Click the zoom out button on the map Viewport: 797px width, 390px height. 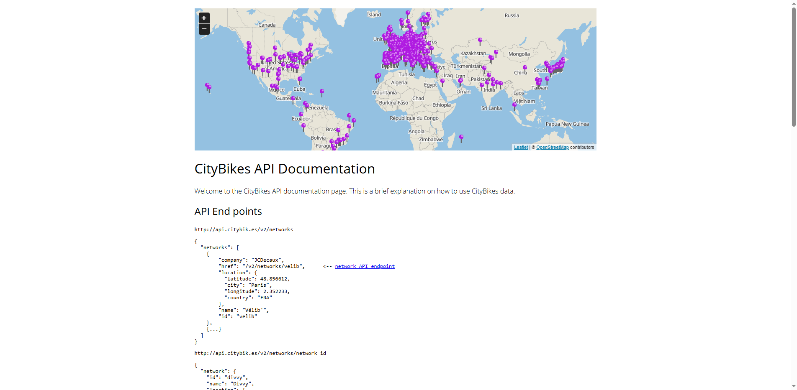click(x=204, y=29)
